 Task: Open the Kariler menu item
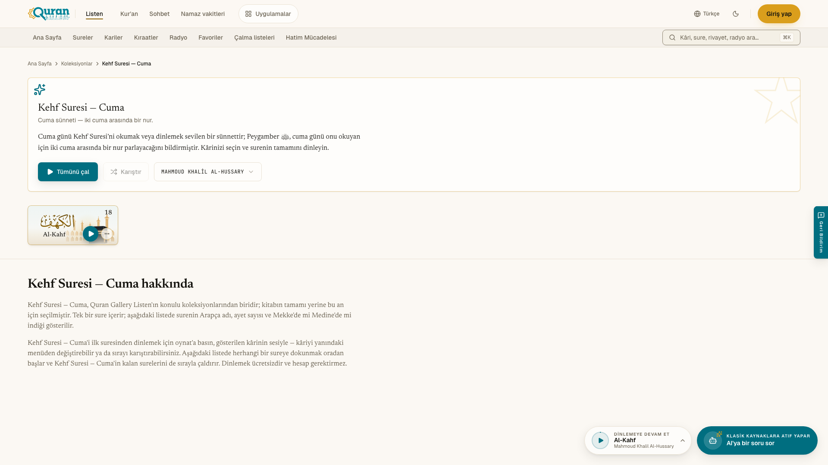(113, 37)
